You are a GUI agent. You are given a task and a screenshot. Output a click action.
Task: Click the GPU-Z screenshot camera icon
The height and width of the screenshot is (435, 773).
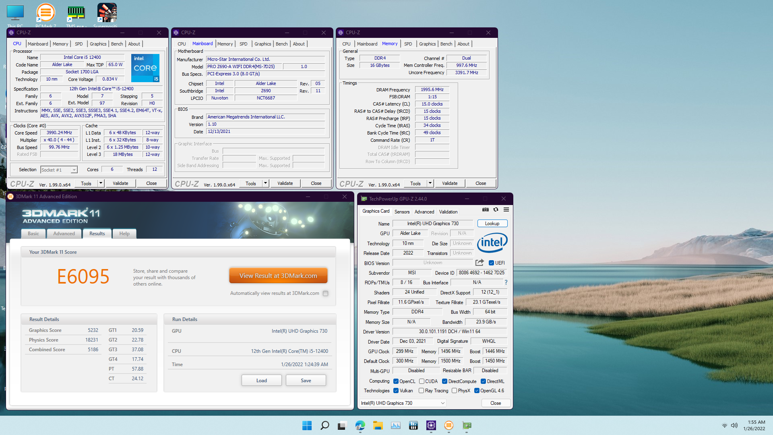485,209
